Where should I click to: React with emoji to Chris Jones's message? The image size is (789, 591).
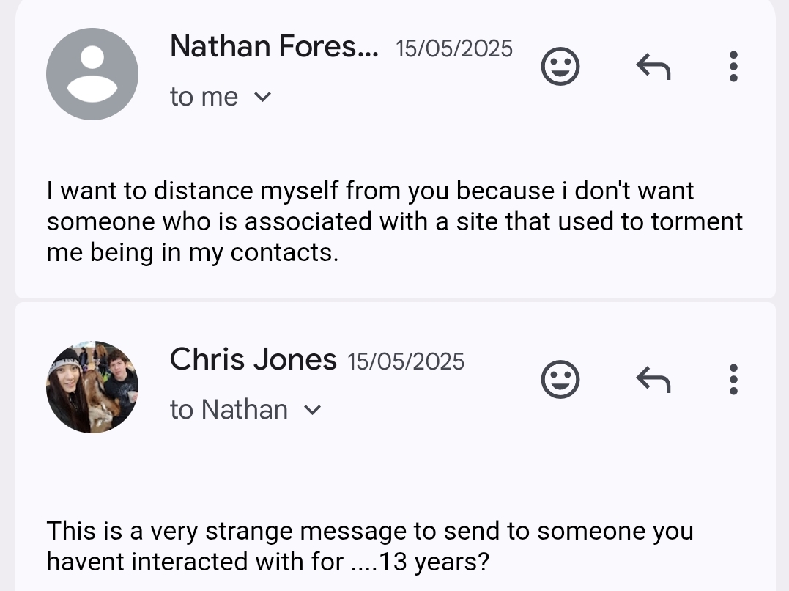(560, 380)
